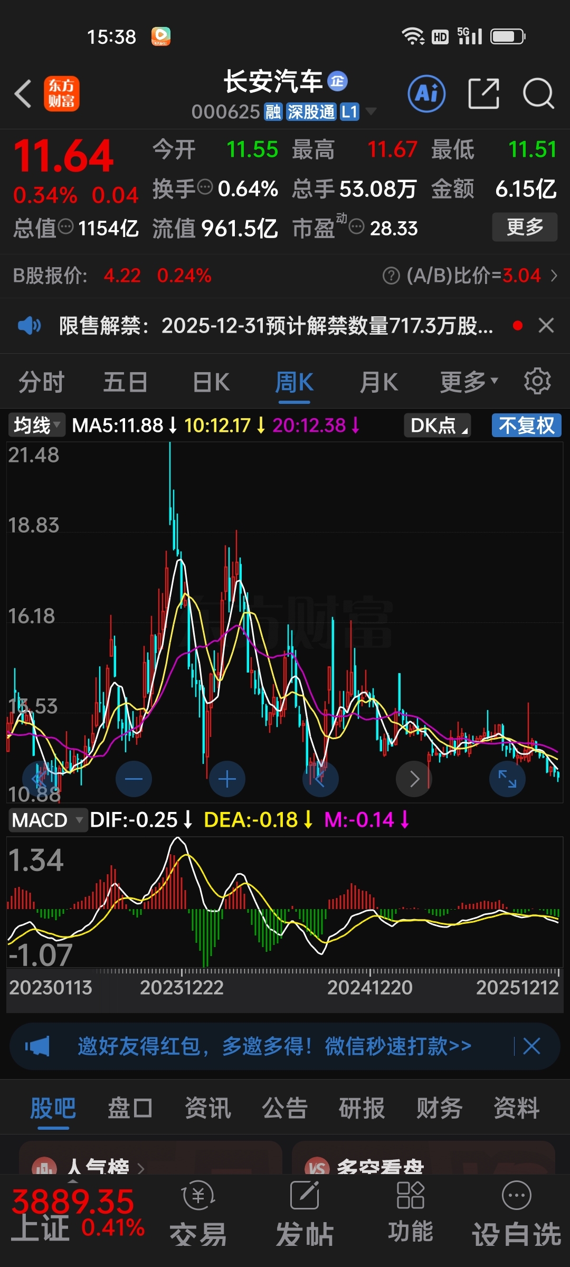Open chart settings gear icon

(537, 381)
